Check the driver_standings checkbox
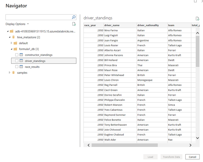The image size is (203, 162). 17,61
